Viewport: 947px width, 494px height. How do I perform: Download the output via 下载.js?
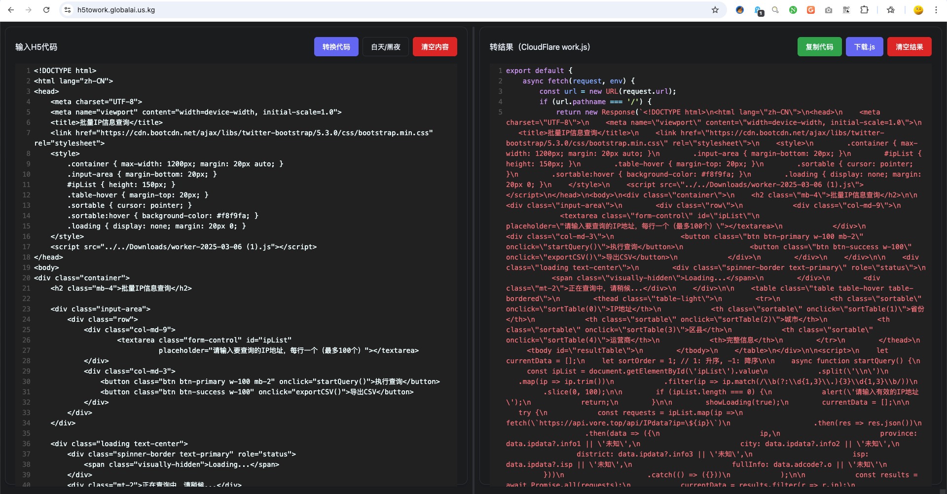[x=864, y=47]
